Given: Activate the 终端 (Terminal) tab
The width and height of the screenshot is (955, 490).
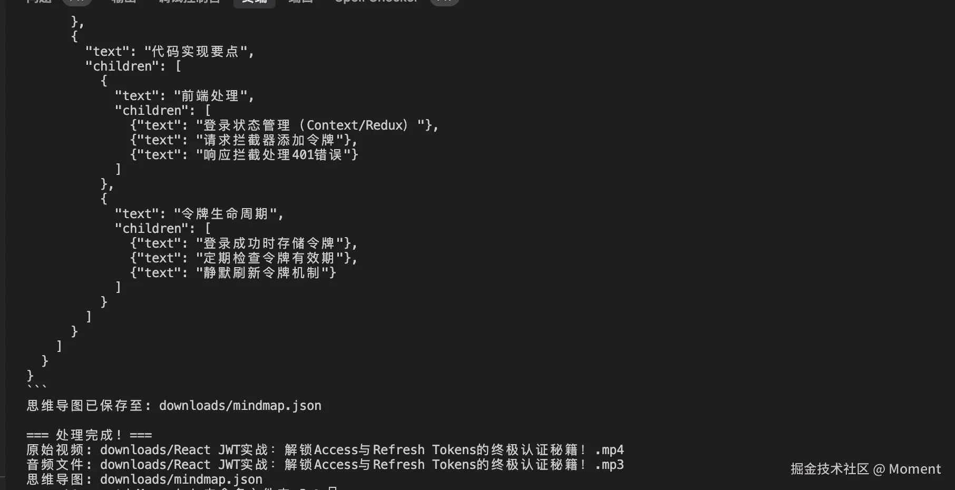Looking at the screenshot, I should coord(254,2).
